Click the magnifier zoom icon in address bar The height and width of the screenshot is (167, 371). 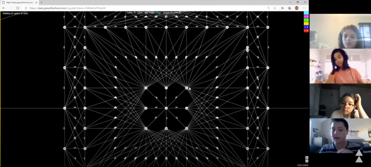269,8
